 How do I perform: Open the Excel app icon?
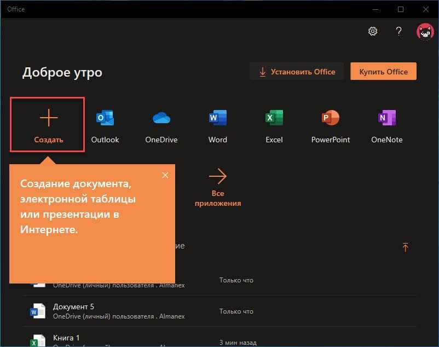coord(274,118)
